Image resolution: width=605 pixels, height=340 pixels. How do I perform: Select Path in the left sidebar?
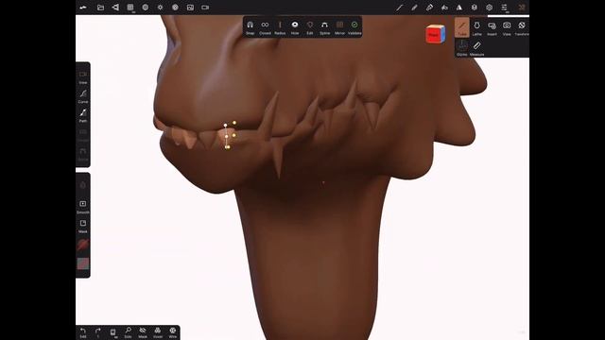pos(83,115)
